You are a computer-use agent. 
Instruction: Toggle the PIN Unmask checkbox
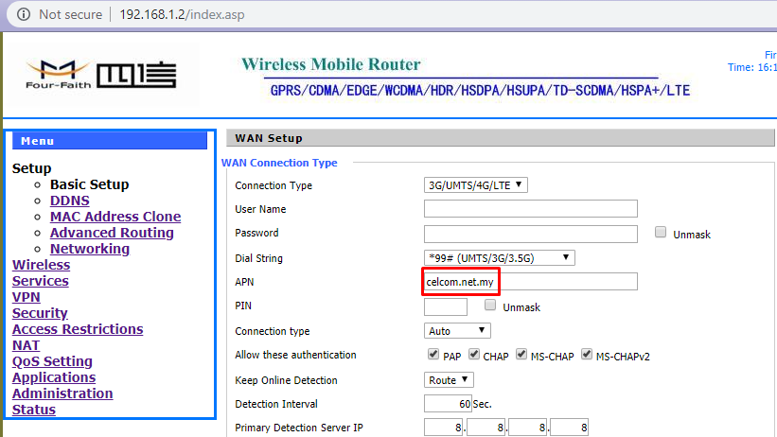pyautogui.click(x=490, y=306)
